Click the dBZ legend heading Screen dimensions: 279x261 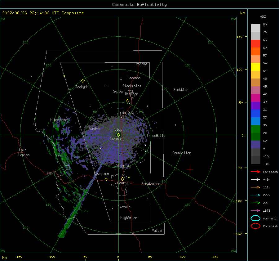coord(263,17)
